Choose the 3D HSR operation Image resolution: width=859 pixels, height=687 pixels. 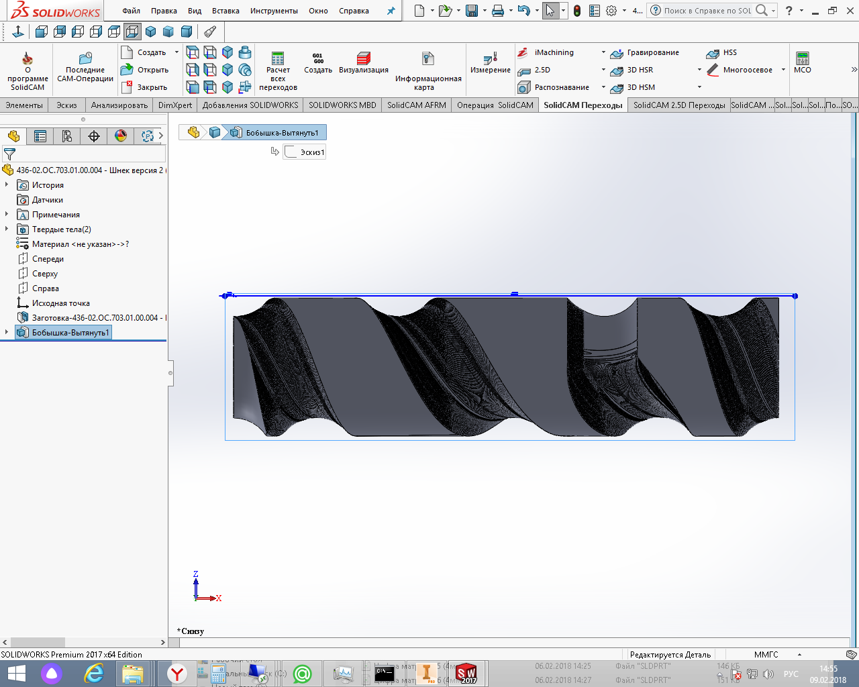coord(632,70)
